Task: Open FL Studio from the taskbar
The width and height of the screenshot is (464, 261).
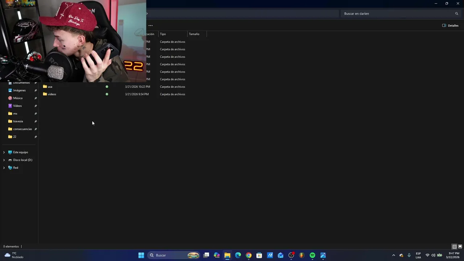Action: 302,255
